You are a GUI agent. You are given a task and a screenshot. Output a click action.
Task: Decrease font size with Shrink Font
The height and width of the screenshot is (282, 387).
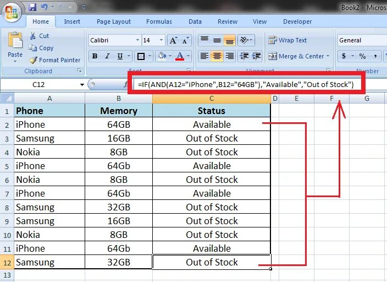pos(185,40)
